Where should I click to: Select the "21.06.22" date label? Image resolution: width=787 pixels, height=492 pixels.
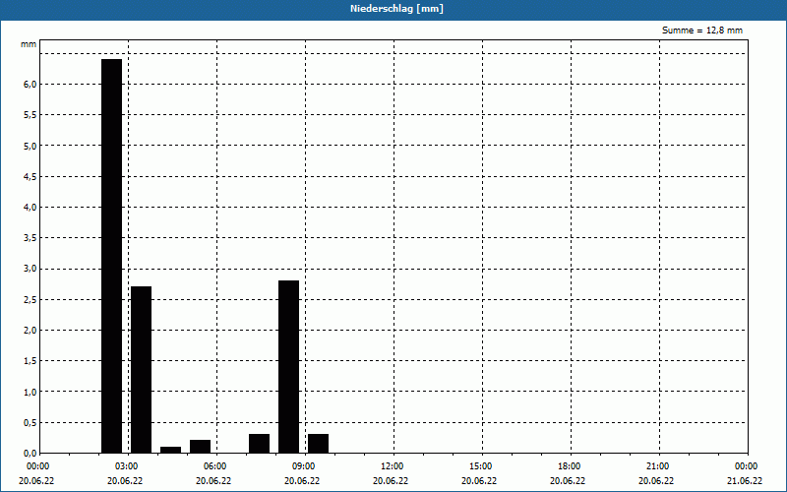pos(745,481)
